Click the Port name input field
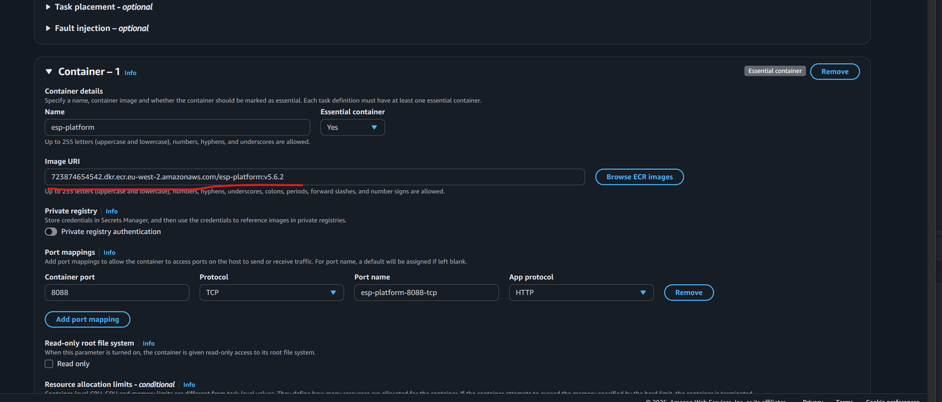Screen dimensions: 942x402 pyautogui.click(x=426, y=293)
